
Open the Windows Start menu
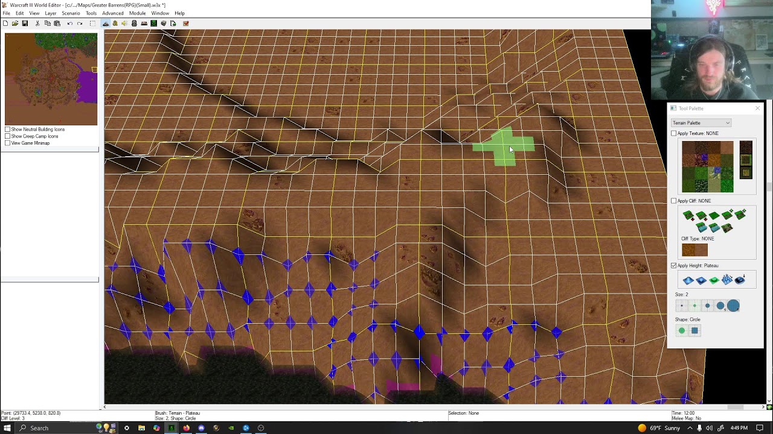pyautogui.click(x=7, y=428)
